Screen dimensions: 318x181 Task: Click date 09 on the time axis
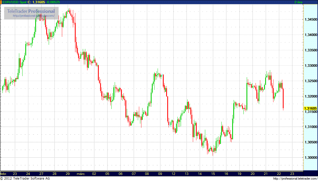(x=160, y=174)
